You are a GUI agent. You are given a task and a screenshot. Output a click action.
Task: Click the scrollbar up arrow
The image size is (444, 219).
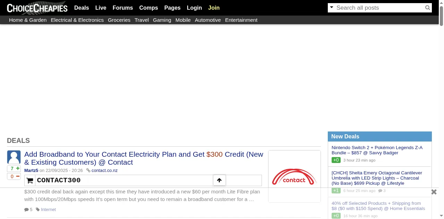click(441, 2)
